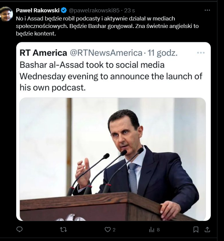Viewport: 224px width, 241px height.
Task: Open the quoted RT America tweet's three-dot menu
Action: pos(201,53)
